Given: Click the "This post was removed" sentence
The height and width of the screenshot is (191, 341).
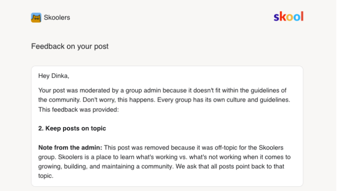Looking at the screenshot, I should [x=142, y=148].
